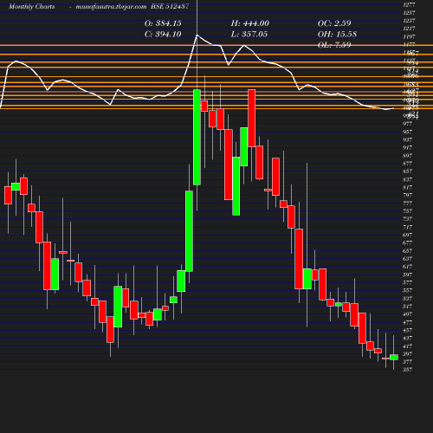Click the 417 price axis label
The width and height of the screenshot is (433, 433).
pyautogui.click(x=407, y=346)
